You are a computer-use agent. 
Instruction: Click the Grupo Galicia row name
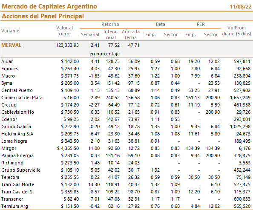click(16, 127)
